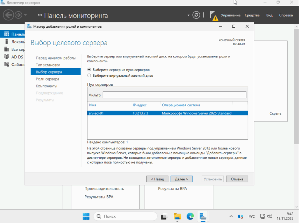Screen dimensions: 299x223
Task: Sort the server pool by the 'Имя' column
Action: (x=93, y=105)
